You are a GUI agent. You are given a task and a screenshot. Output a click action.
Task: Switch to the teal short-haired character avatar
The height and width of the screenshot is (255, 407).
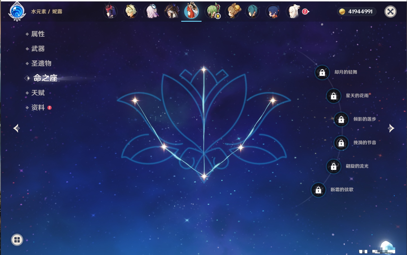[x=252, y=11]
